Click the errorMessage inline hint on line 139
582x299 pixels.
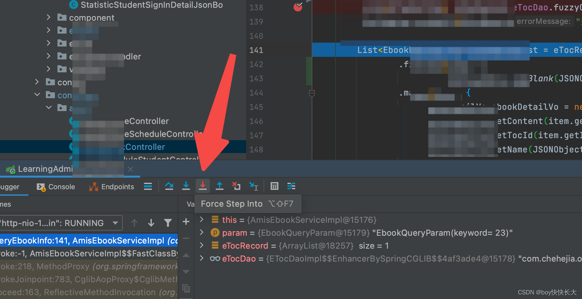[544, 21]
